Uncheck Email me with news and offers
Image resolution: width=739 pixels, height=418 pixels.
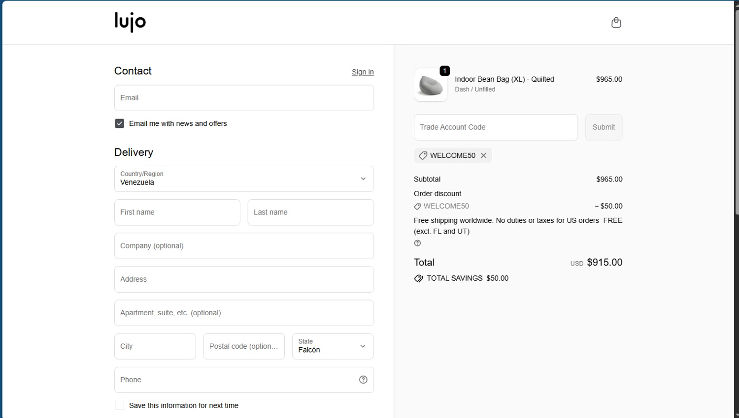tap(120, 123)
